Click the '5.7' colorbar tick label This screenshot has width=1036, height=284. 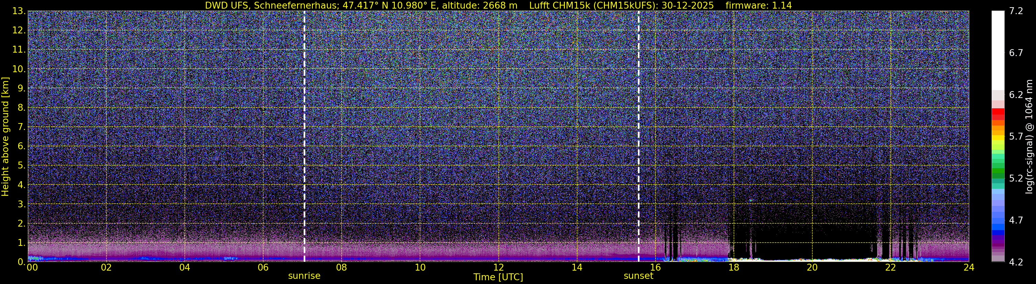1016,137
